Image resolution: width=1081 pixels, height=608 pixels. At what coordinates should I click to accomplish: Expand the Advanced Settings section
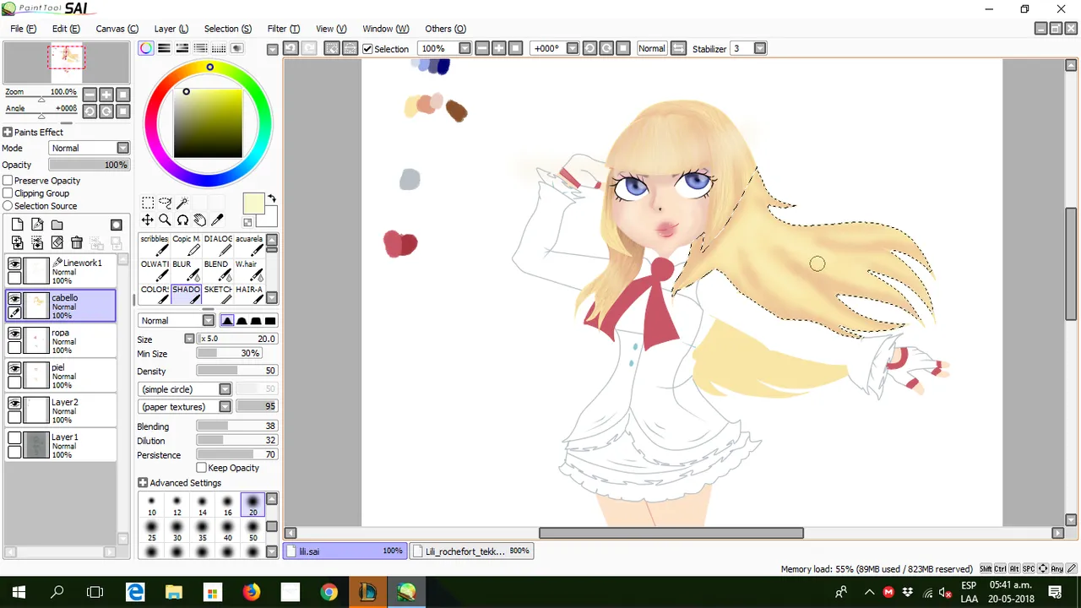[143, 483]
